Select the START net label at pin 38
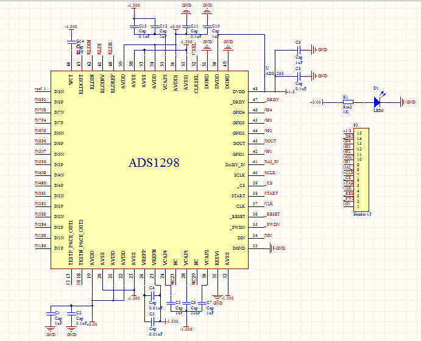 pyautogui.click(x=271, y=193)
